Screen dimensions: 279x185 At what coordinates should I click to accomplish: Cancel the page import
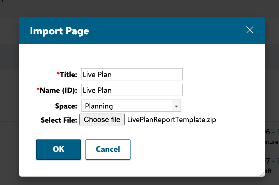[x=108, y=149]
